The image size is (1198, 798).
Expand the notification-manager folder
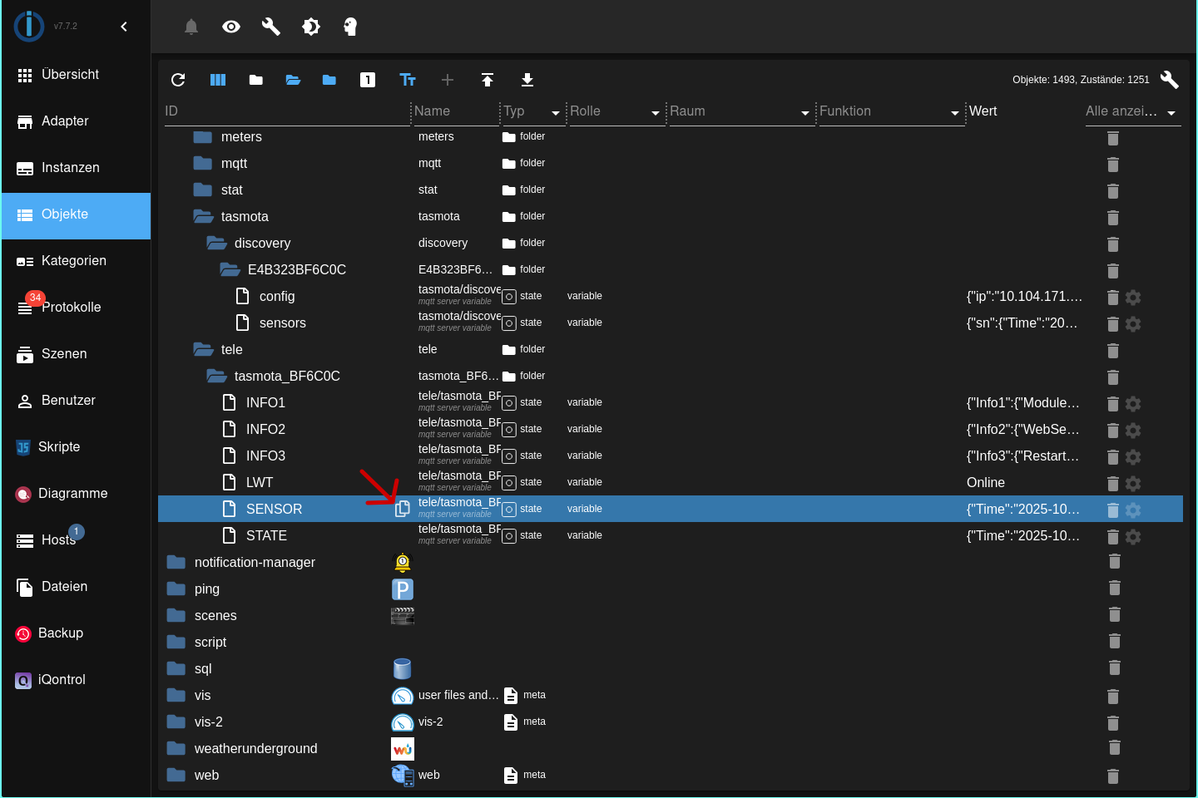click(176, 562)
